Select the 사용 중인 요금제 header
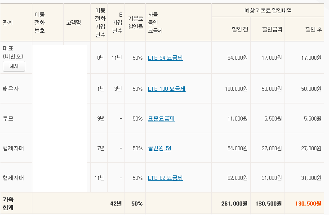Screen dimensions: 329x215 (x=155, y=22)
